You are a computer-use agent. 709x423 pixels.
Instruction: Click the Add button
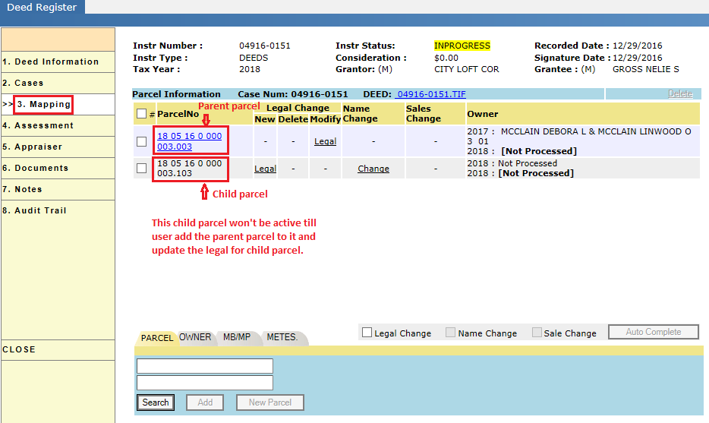(x=205, y=402)
